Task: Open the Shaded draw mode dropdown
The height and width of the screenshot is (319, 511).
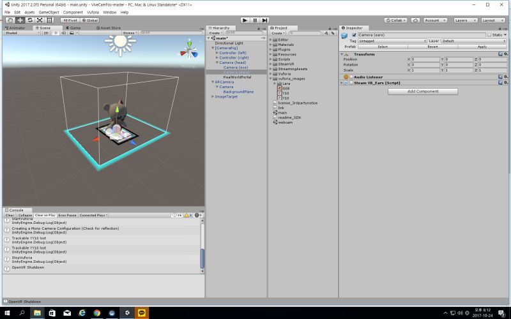Action: (x=22, y=33)
